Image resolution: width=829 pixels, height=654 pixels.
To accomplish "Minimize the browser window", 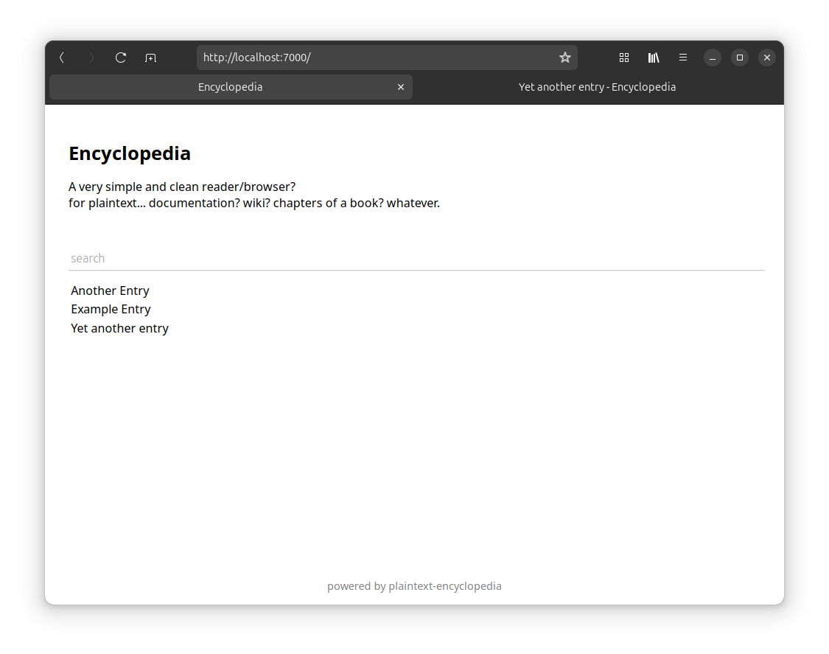I will click(x=712, y=58).
